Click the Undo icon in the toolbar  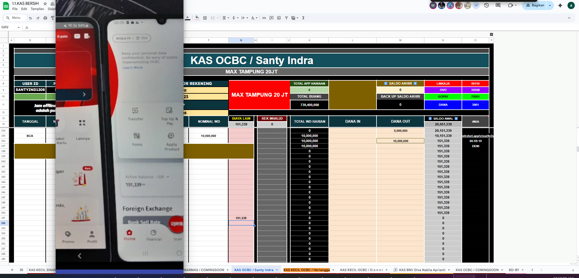tap(30, 18)
